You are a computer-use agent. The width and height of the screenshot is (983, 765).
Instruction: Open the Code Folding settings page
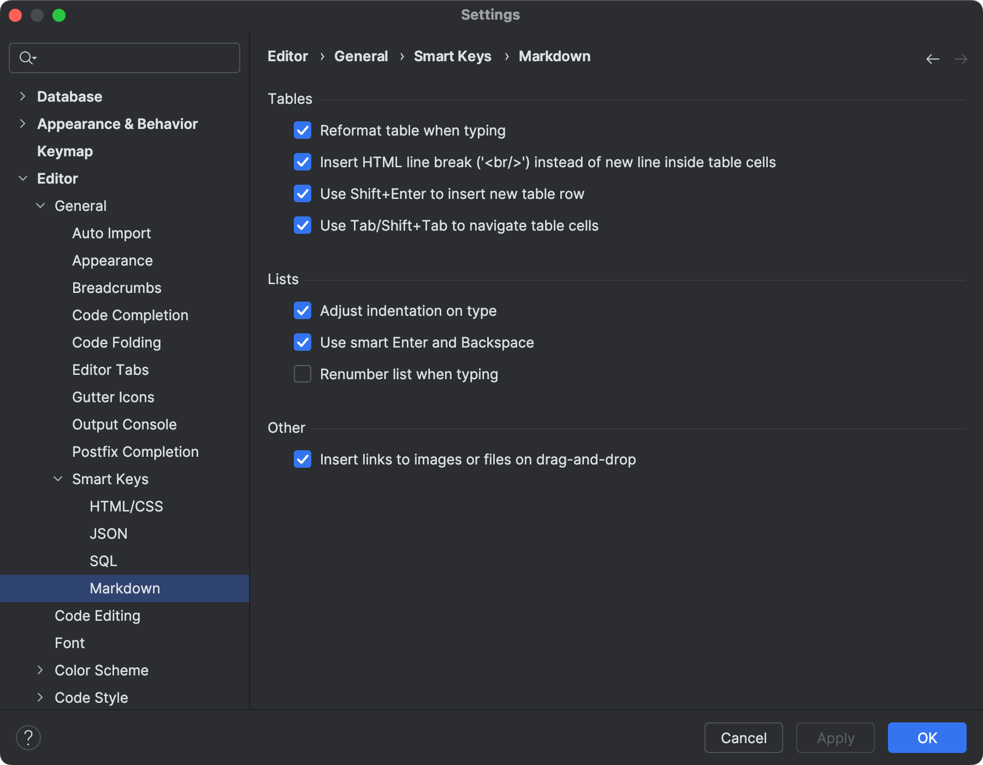pyautogui.click(x=116, y=343)
